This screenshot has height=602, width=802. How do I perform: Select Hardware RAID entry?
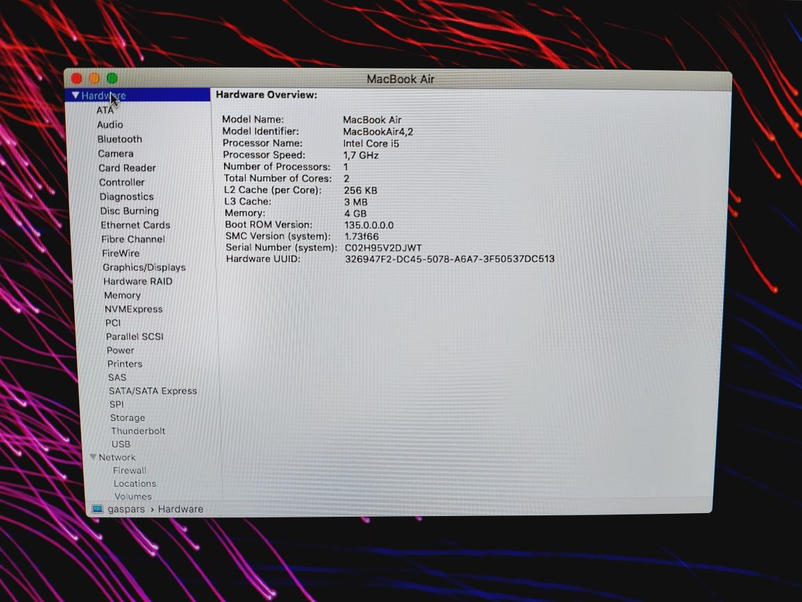[137, 281]
